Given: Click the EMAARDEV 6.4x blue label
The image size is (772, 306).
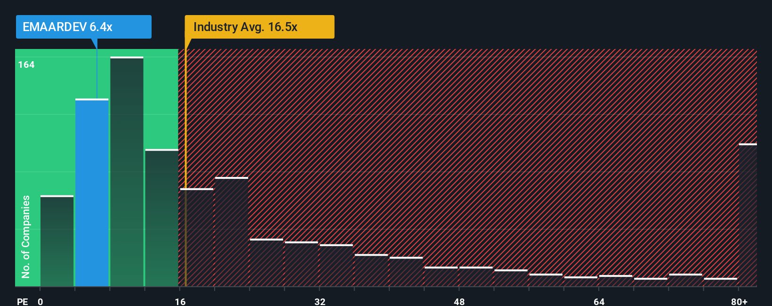Looking at the screenshot, I should [83, 27].
